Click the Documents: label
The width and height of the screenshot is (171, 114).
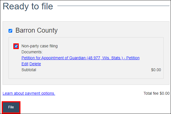[32, 52]
